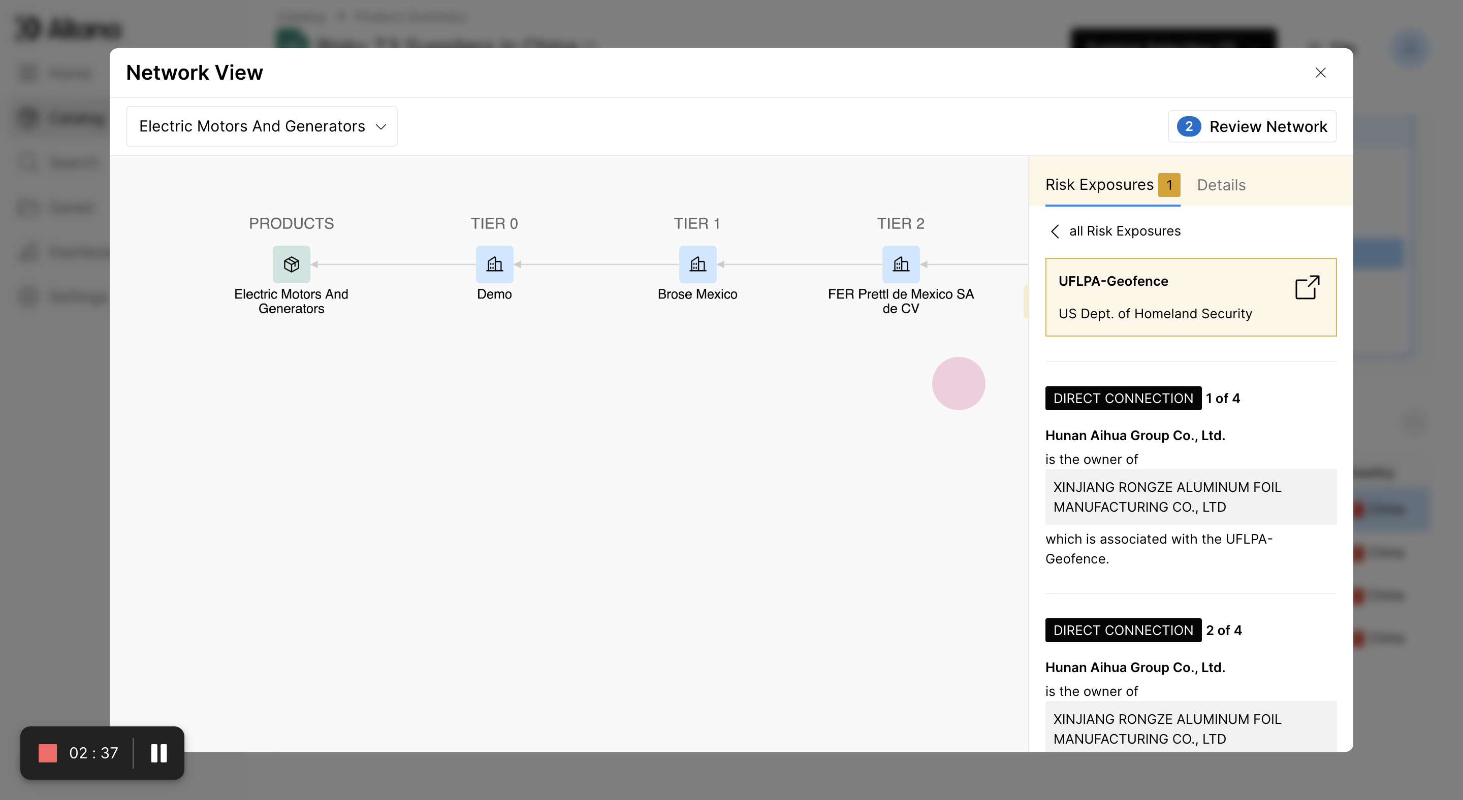Switch to the Details tab
This screenshot has width=1463, height=800.
pyautogui.click(x=1221, y=185)
